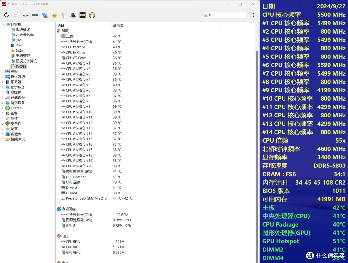Viewport: 348px width, 263px height.
Task: Start the system stability test flame icon
Action: [54, 15]
